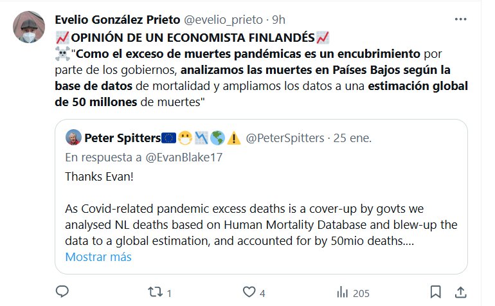The height and width of the screenshot is (306, 495).
Task: Click the reply speech bubble icon
Action: pos(62,292)
